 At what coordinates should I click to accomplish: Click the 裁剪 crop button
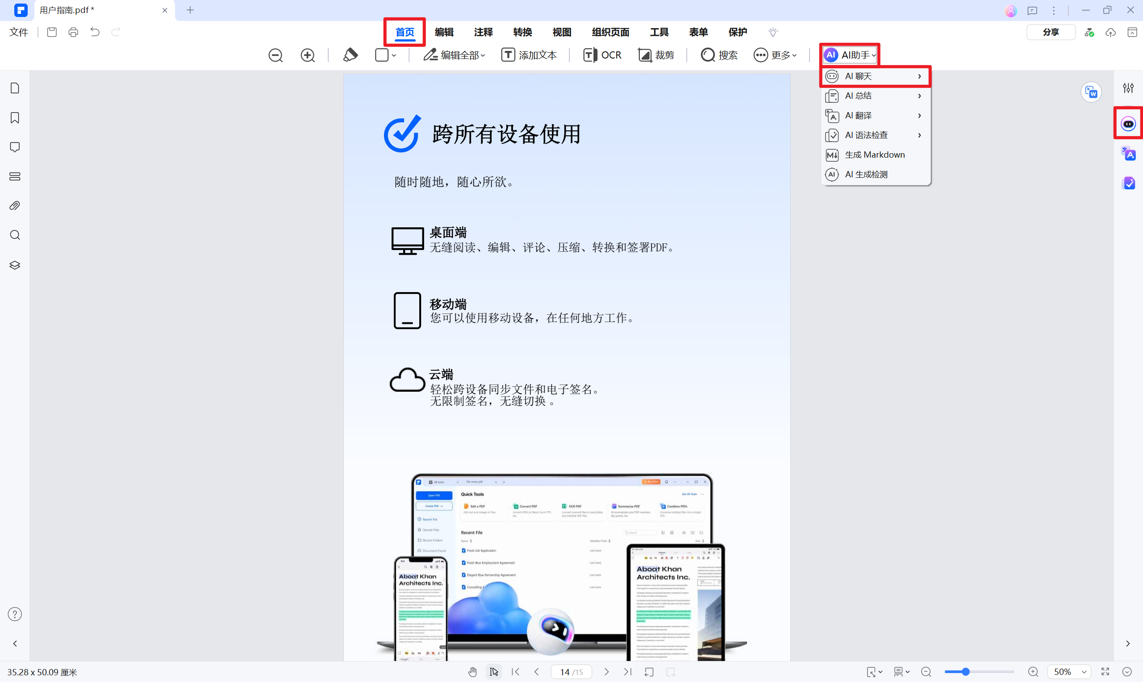click(656, 55)
